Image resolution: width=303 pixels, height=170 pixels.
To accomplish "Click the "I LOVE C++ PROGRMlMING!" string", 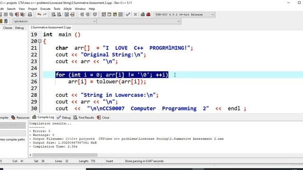I will point(146,48).
